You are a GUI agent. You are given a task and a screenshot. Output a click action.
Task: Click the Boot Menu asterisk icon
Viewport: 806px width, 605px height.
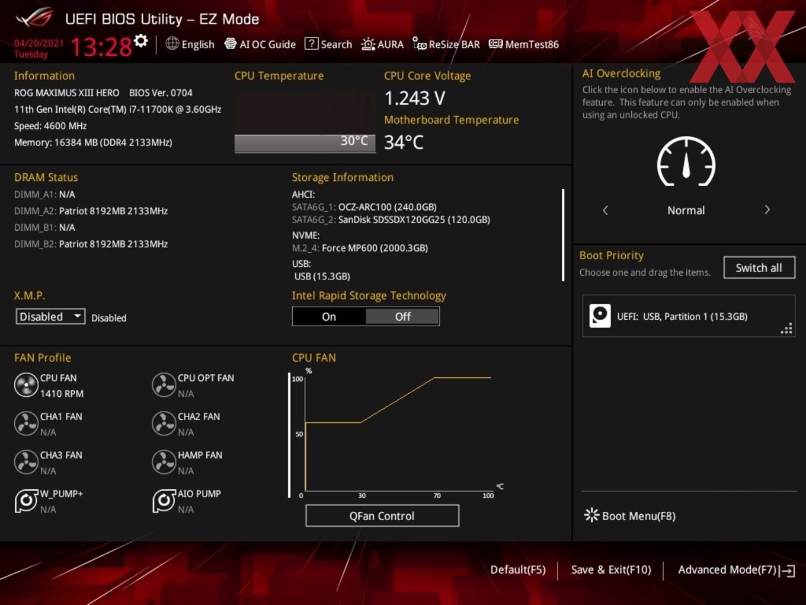(x=591, y=515)
